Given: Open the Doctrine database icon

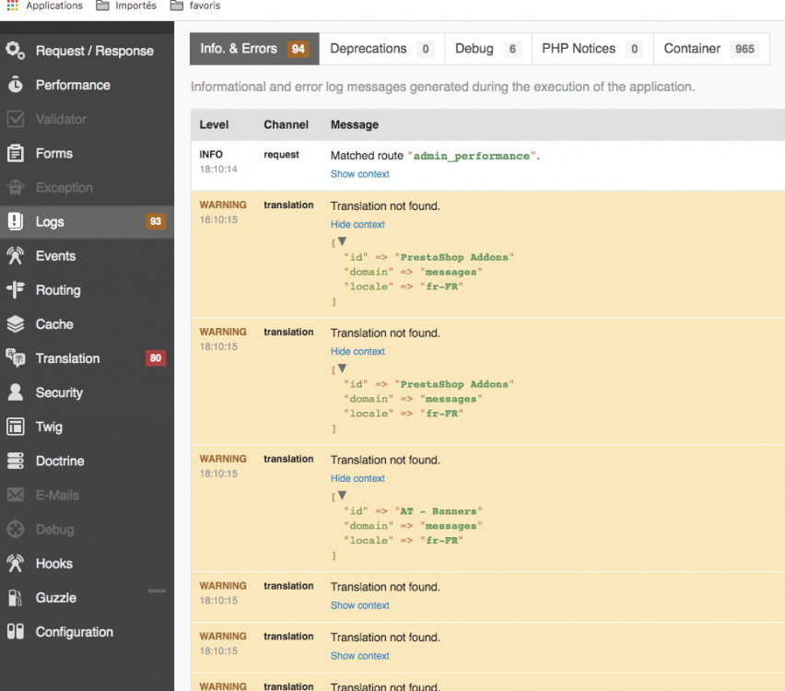Looking at the screenshot, I should [16, 461].
